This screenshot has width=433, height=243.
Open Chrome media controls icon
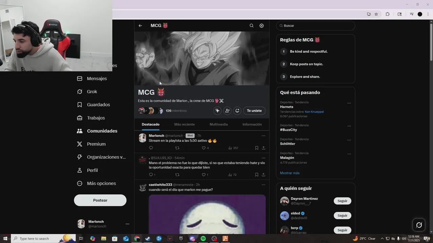[412, 14]
